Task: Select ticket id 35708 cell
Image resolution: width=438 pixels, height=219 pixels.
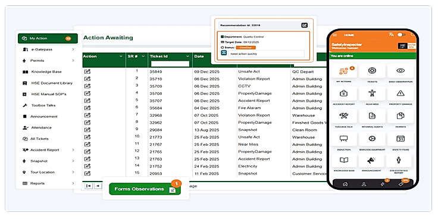Action: (x=156, y=93)
